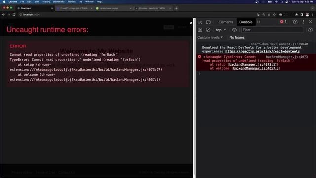Open DevTools settings gear next to error badge
This screenshot has height=178, width=316.
point(295,22)
